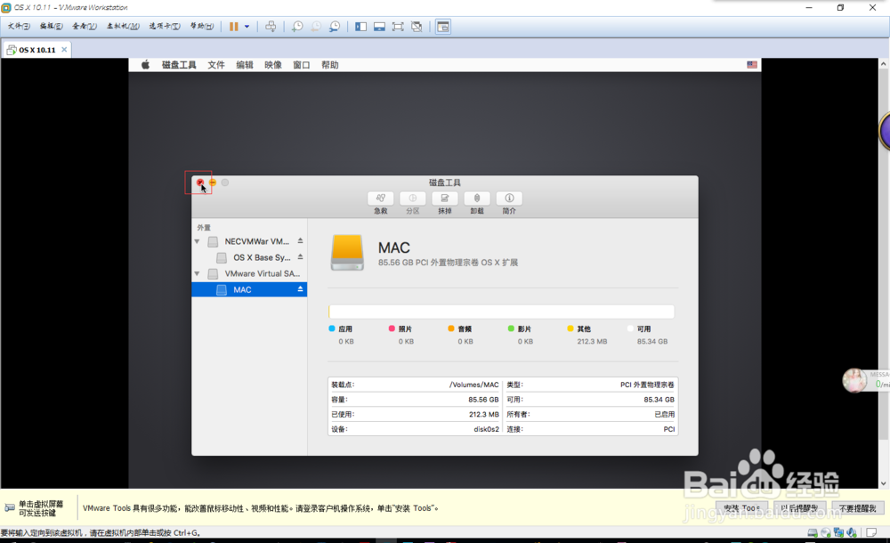Open the 磁盘工具 application menu
Viewport: 890px width, 543px height.
coord(179,65)
